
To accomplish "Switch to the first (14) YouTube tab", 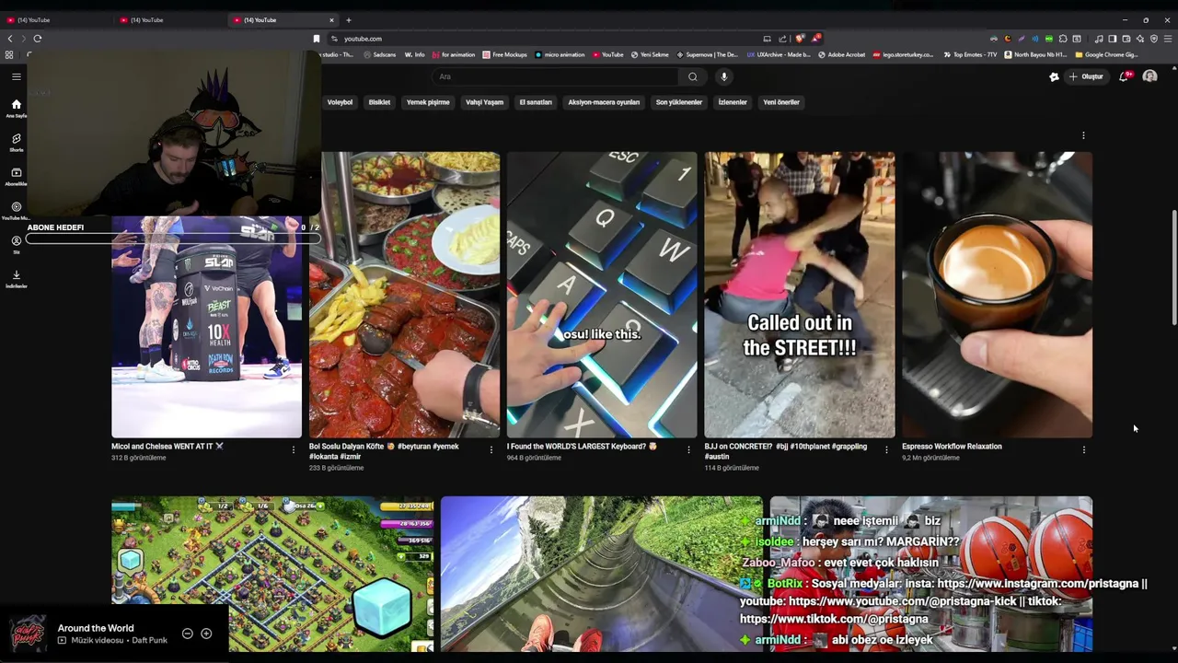I will [x=55, y=19].
